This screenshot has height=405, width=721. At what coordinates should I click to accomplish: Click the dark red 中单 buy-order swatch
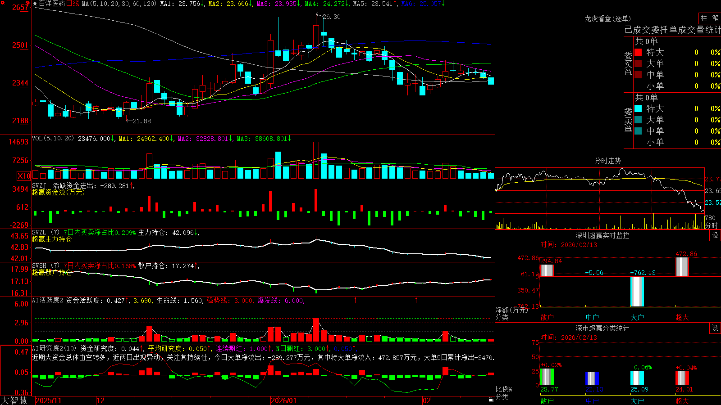[x=638, y=75]
